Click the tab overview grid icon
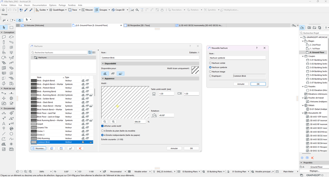 pyautogui.click(x=18, y=25)
